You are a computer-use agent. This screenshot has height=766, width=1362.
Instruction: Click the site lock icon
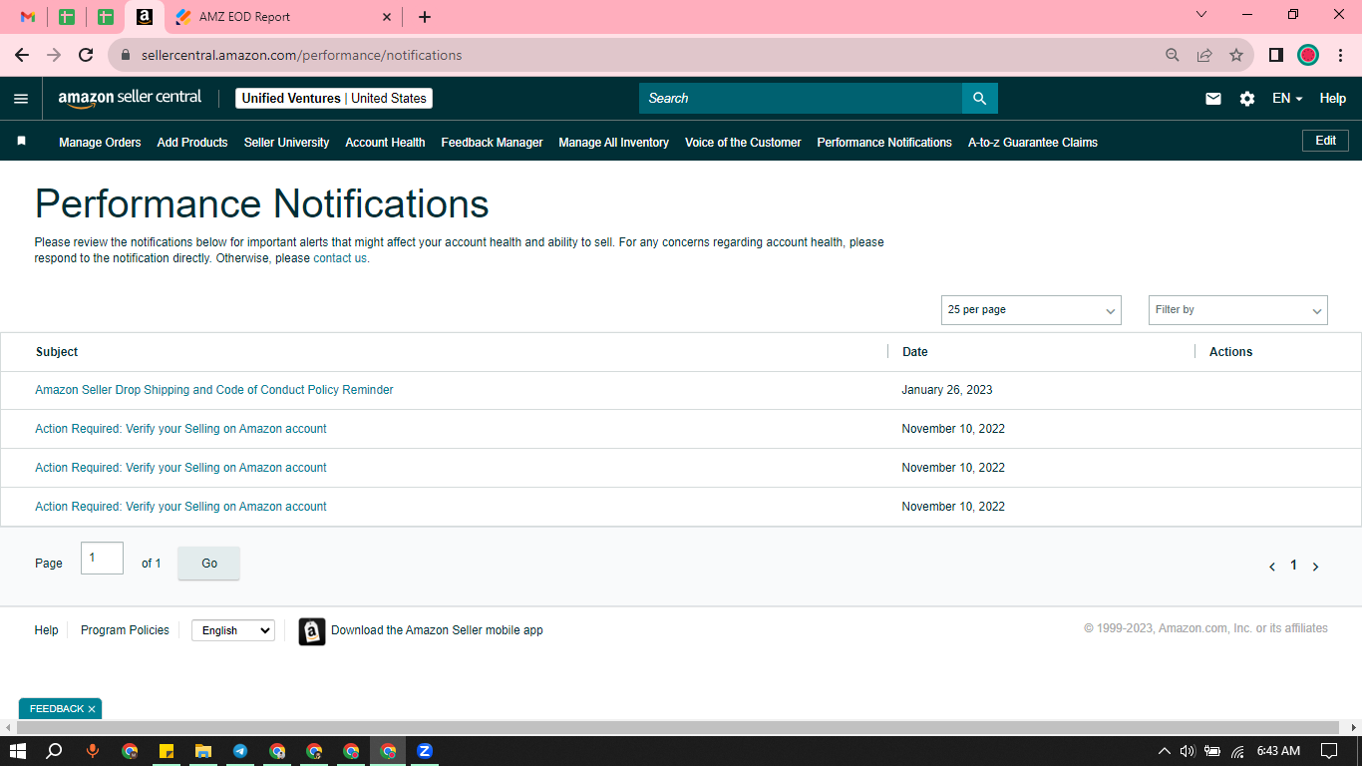pos(126,55)
